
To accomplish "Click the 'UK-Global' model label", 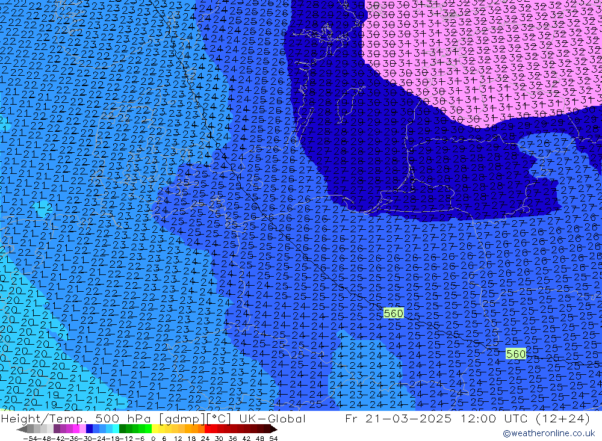I will [x=272, y=418].
